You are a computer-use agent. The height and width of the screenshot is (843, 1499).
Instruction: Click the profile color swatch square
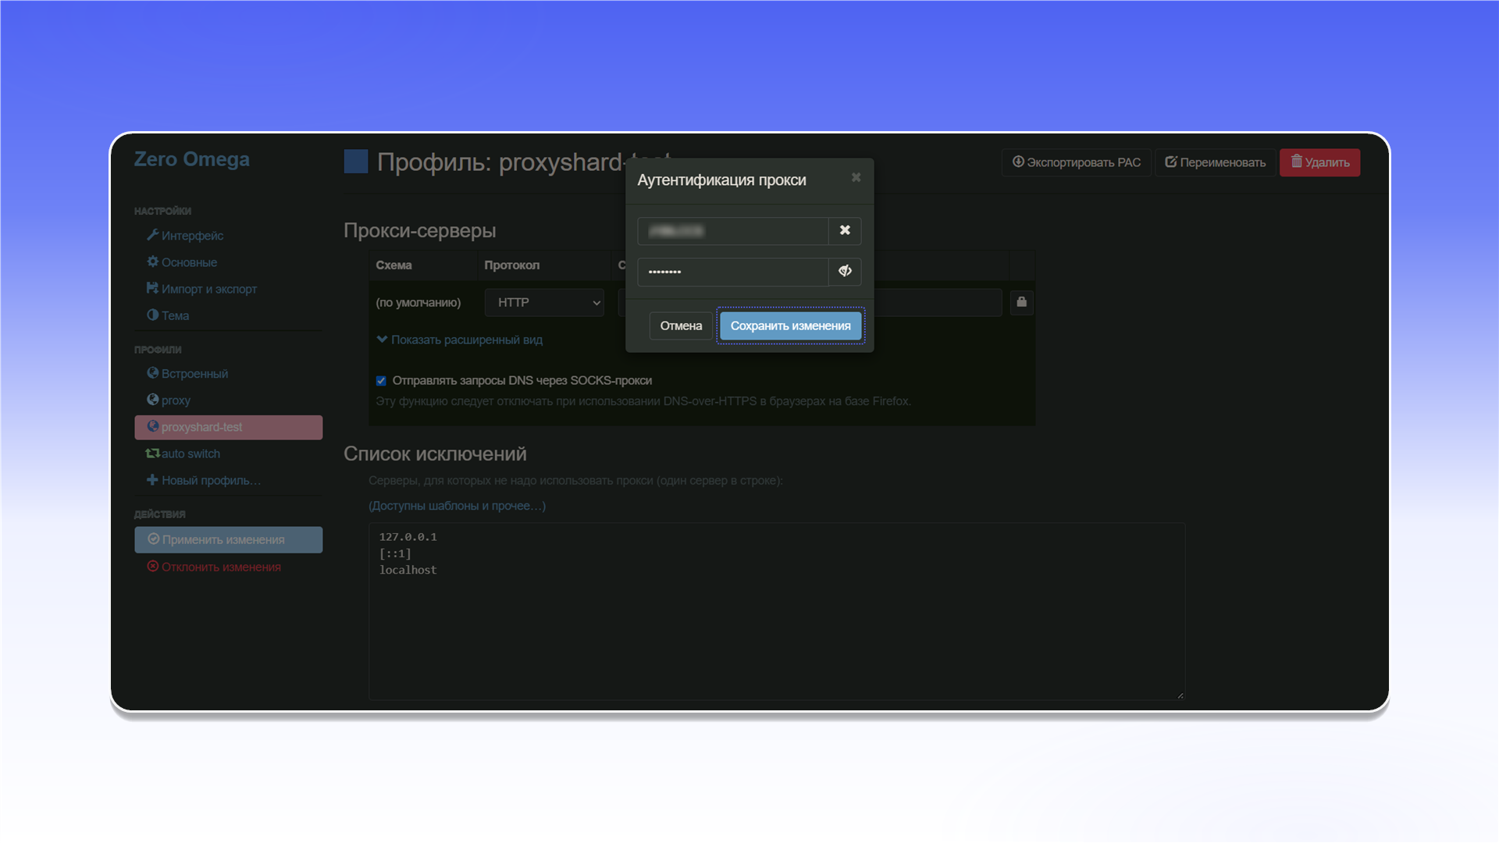coord(356,162)
